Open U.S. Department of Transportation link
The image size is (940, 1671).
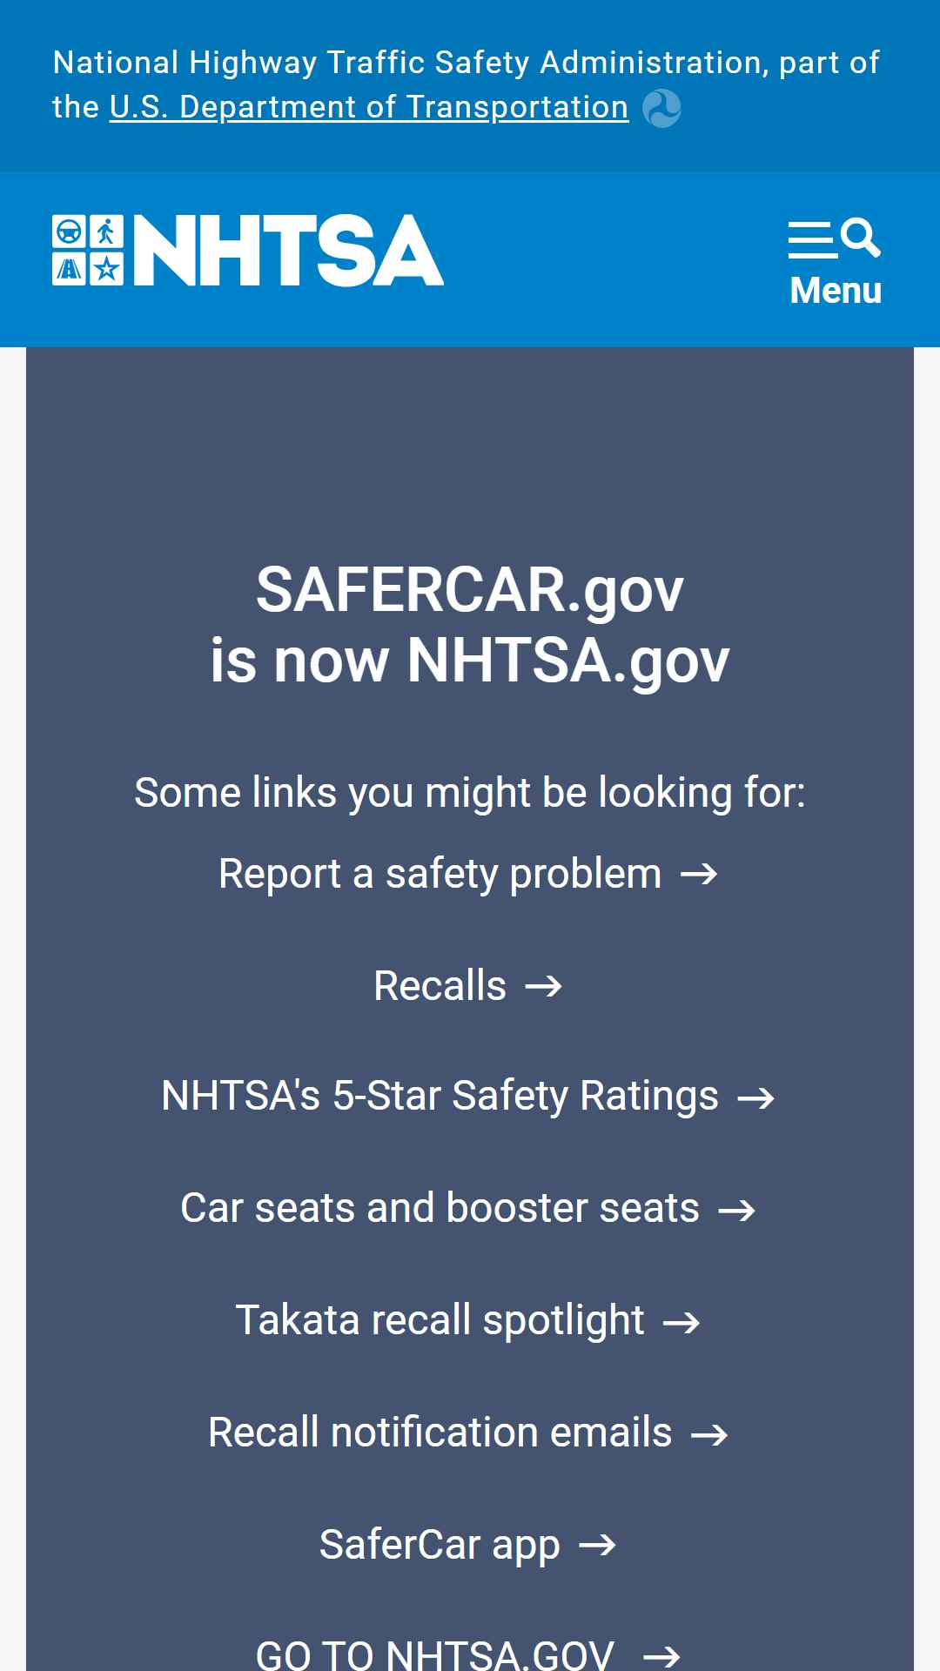[x=369, y=107]
